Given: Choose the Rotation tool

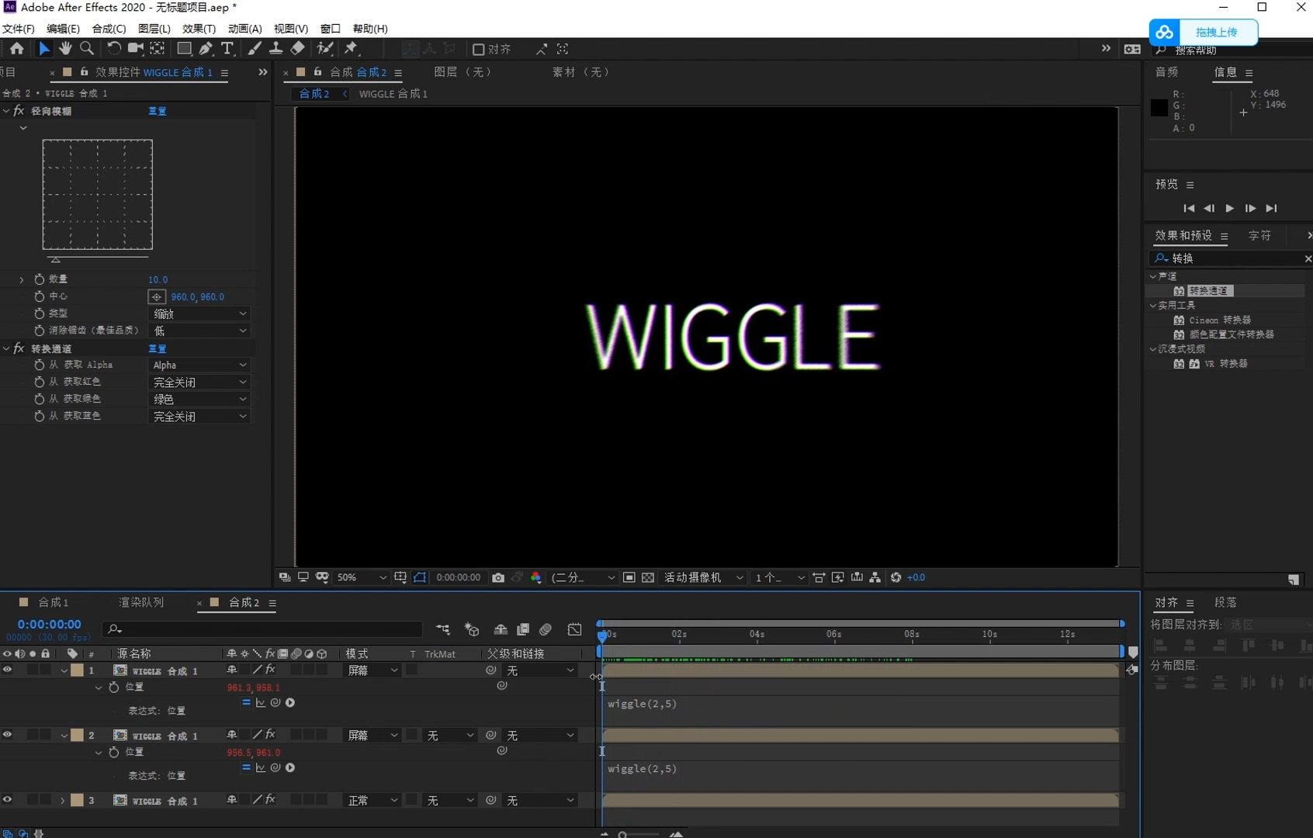Looking at the screenshot, I should pyautogui.click(x=113, y=49).
